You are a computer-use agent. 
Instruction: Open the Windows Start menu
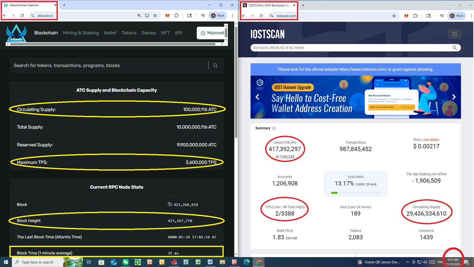click(6, 262)
